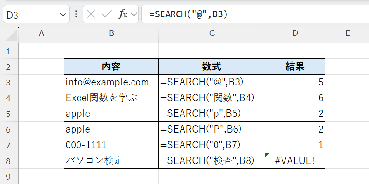Click the green error indicator in cell D8
The image size is (369, 184).
point(267,155)
